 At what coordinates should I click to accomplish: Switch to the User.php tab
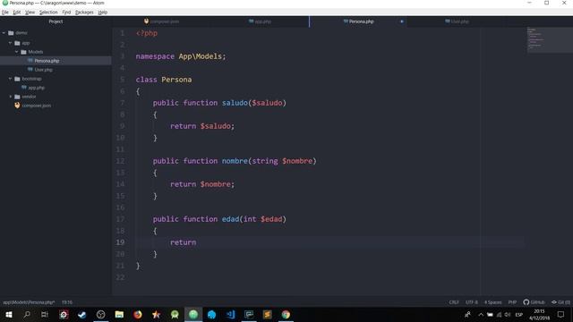457,21
